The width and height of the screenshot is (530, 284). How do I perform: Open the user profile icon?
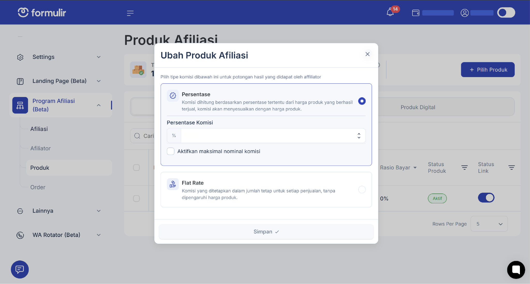pyautogui.click(x=465, y=13)
